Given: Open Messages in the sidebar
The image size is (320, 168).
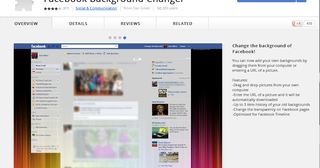Looking at the screenshot, I should coord(46,69).
